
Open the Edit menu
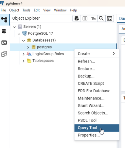coord(37,10)
